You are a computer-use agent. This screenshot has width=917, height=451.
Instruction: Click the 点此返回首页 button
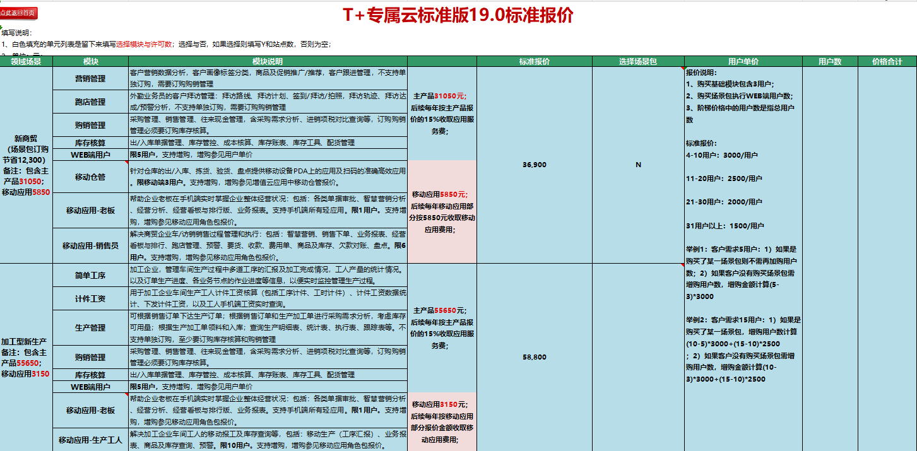[x=19, y=13]
